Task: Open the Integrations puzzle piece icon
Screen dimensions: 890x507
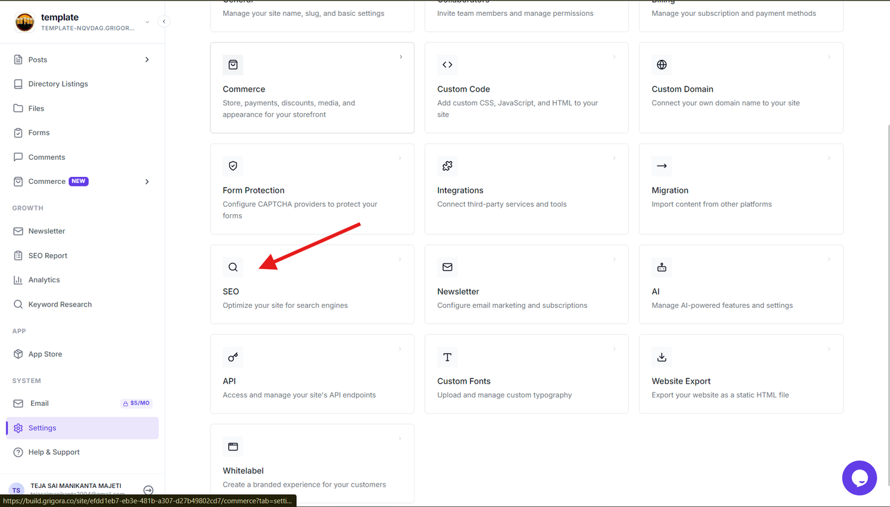Action: [448, 166]
